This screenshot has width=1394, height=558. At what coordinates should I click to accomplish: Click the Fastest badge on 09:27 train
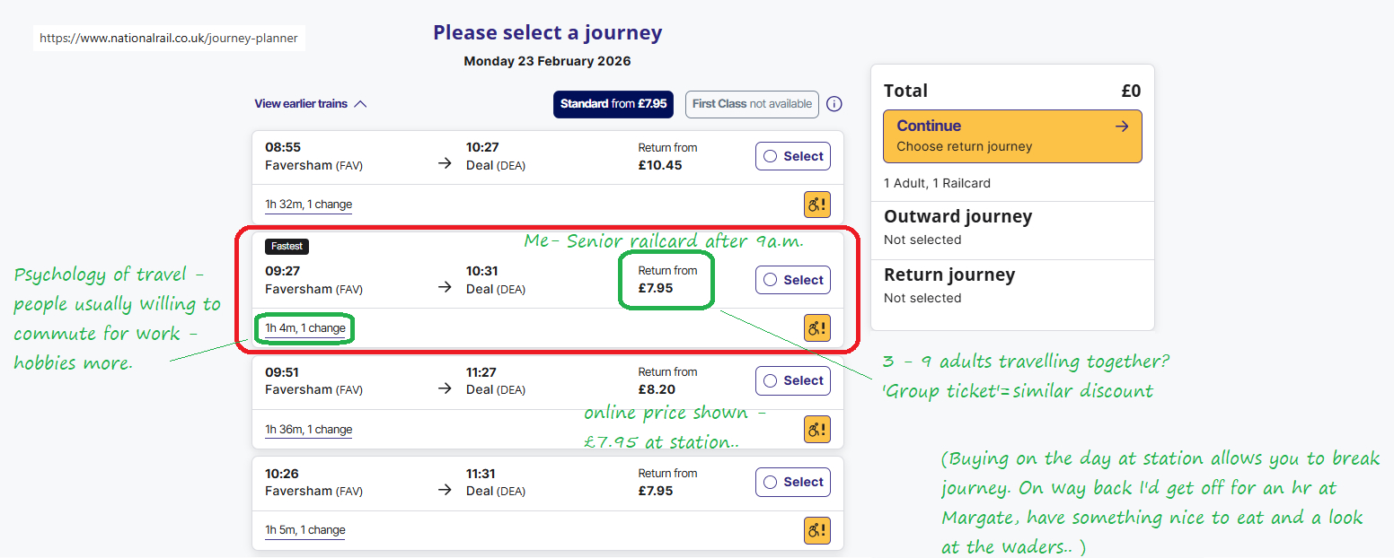[287, 246]
